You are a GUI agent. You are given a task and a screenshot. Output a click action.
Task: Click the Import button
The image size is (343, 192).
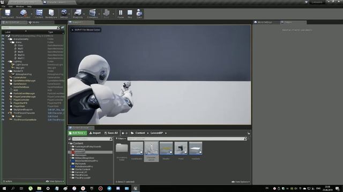point(95,133)
